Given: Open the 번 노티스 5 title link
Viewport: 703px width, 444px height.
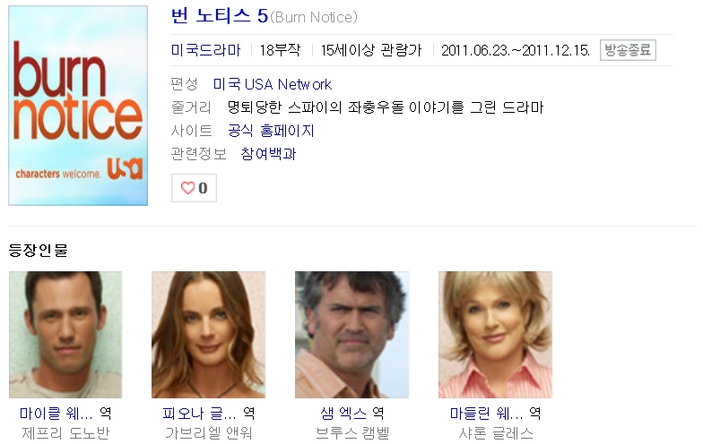Looking at the screenshot, I should (219, 16).
